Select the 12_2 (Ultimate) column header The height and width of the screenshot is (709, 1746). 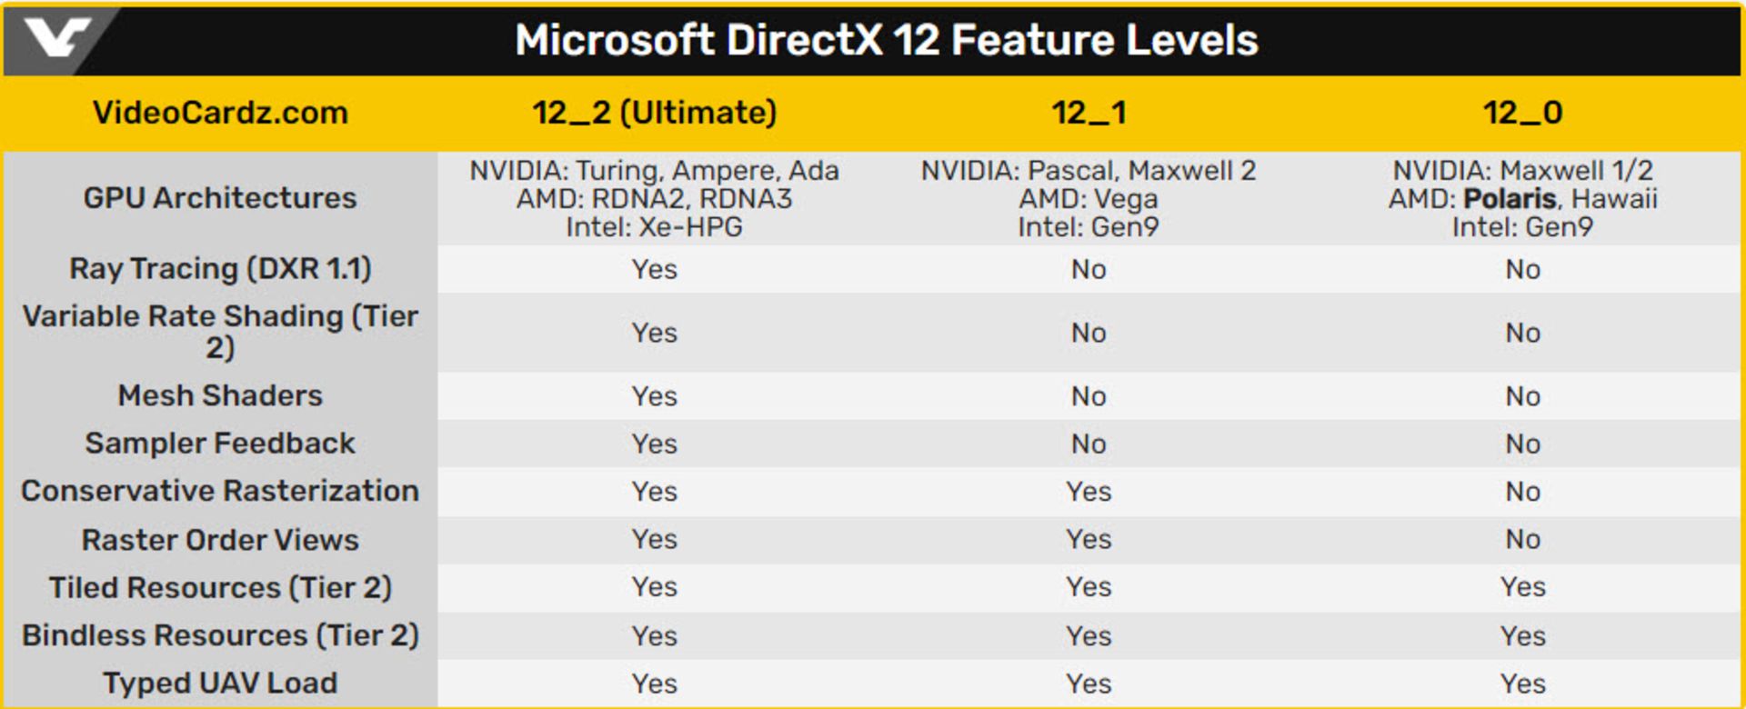click(654, 113)
